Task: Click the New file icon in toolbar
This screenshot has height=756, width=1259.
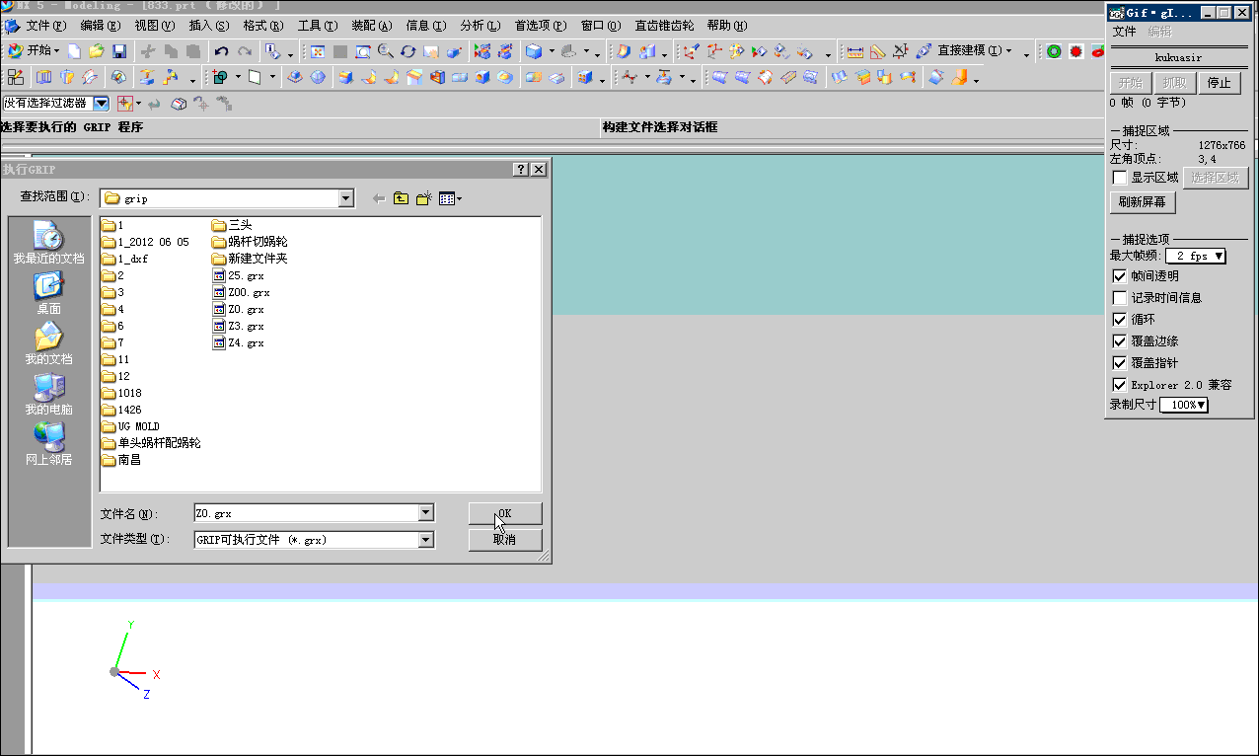Action: (74, 50)
